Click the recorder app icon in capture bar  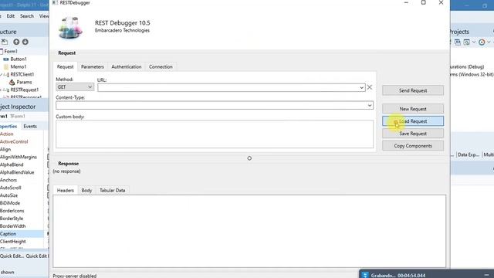pos(365,275)
